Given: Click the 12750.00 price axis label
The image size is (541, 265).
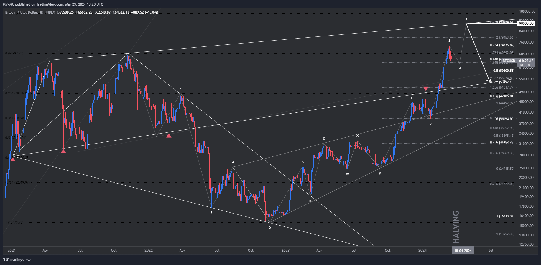Looking at the screenshot, I should 526,244.
